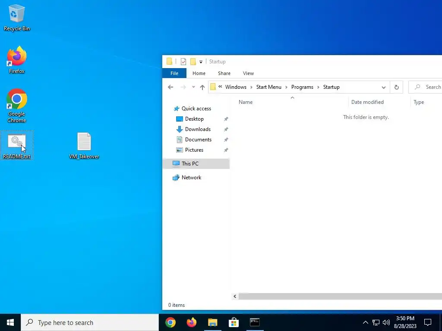The width and height of the screenshot is (442, 331).
Task: Open address bar history dropdown
Action: pos(384,87)
